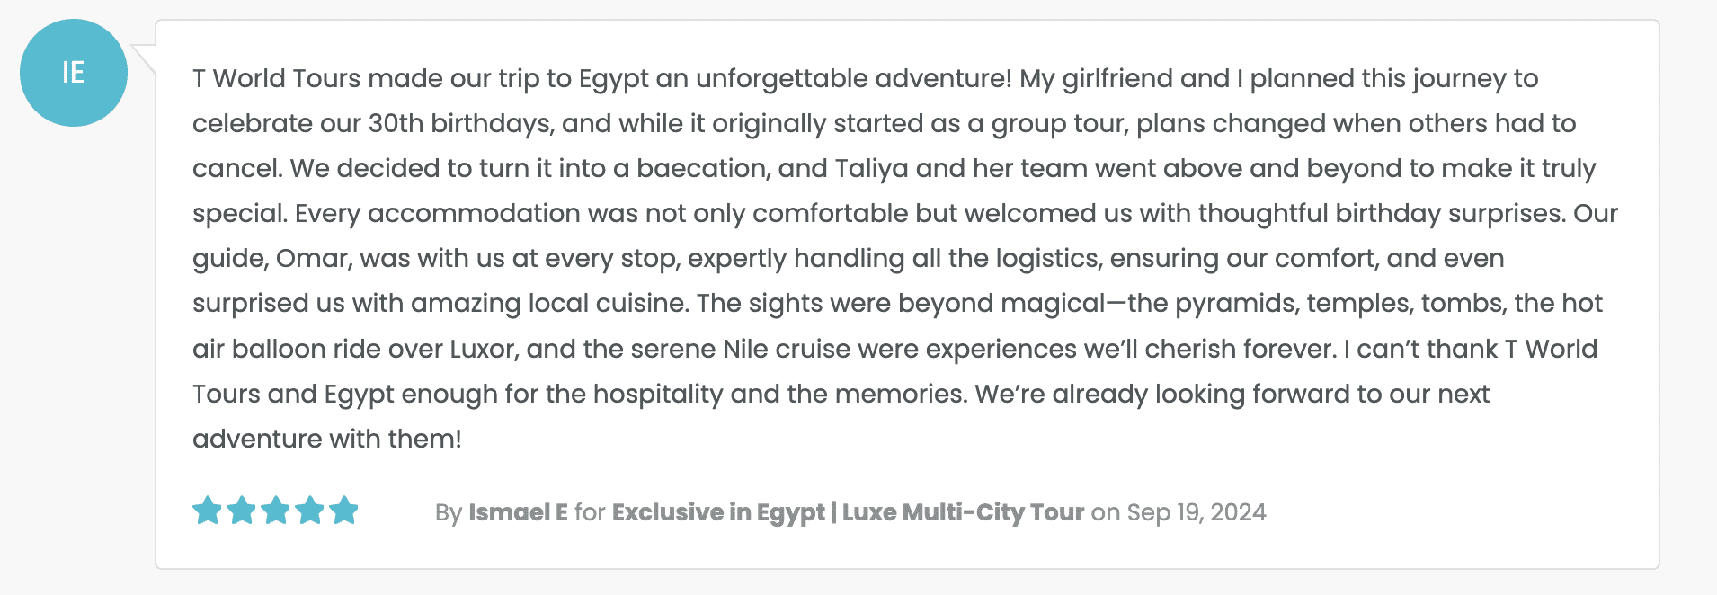Click "30th birthdays" in the review text
Screen dimensions: 1717x595
pyautogui.click(x=460, y=124)
